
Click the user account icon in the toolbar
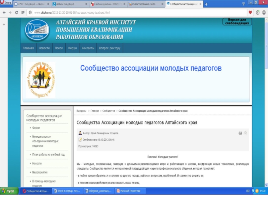click(x=264, y=12)
